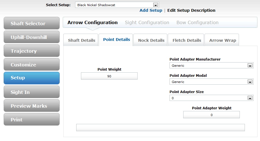Click the Customize sidebar button

pyautogui.click(x=32, y=65)
